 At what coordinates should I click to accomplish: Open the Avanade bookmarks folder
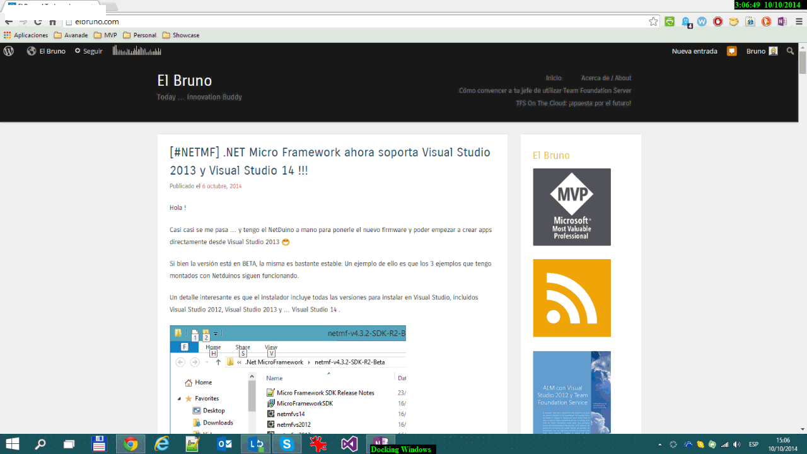point(71,35)
